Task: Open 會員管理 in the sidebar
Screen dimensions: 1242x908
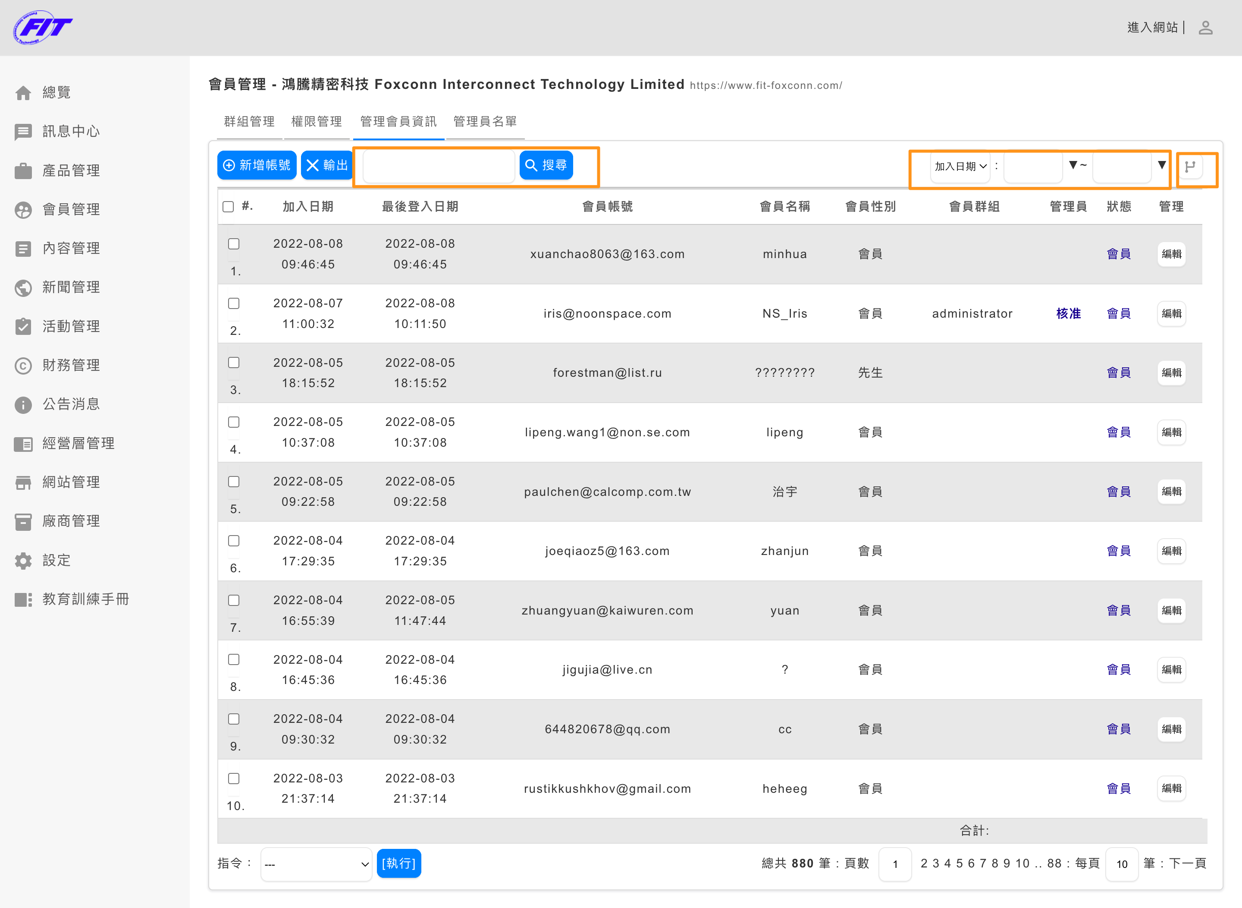Action: (x=72, y=209)
